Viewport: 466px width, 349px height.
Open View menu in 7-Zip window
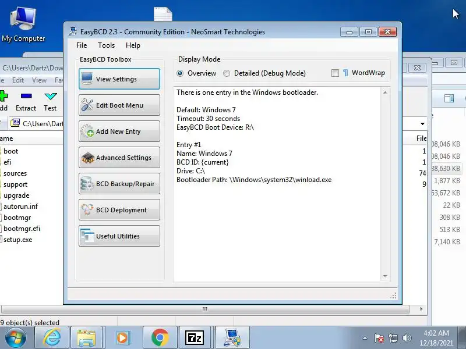(x=39, y=80)
